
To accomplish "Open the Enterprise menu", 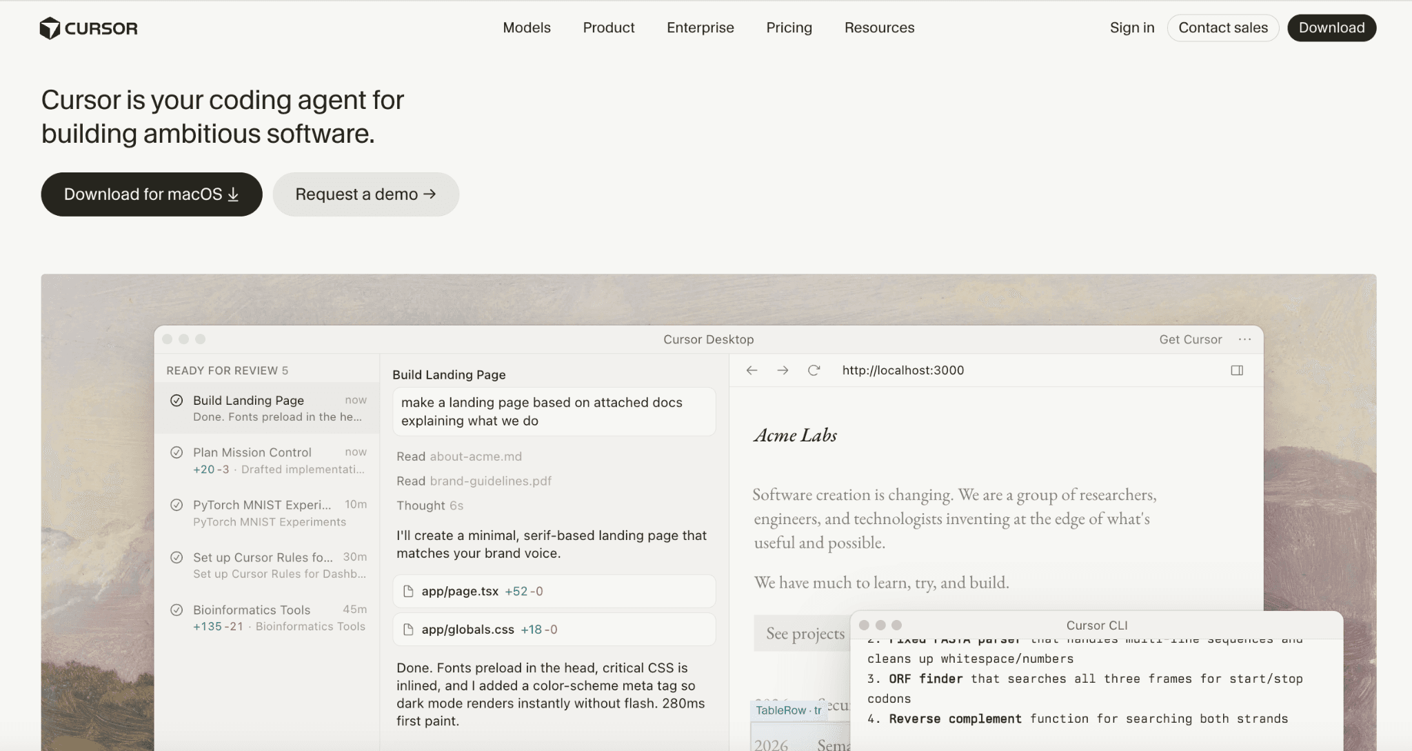I will 700,28.
